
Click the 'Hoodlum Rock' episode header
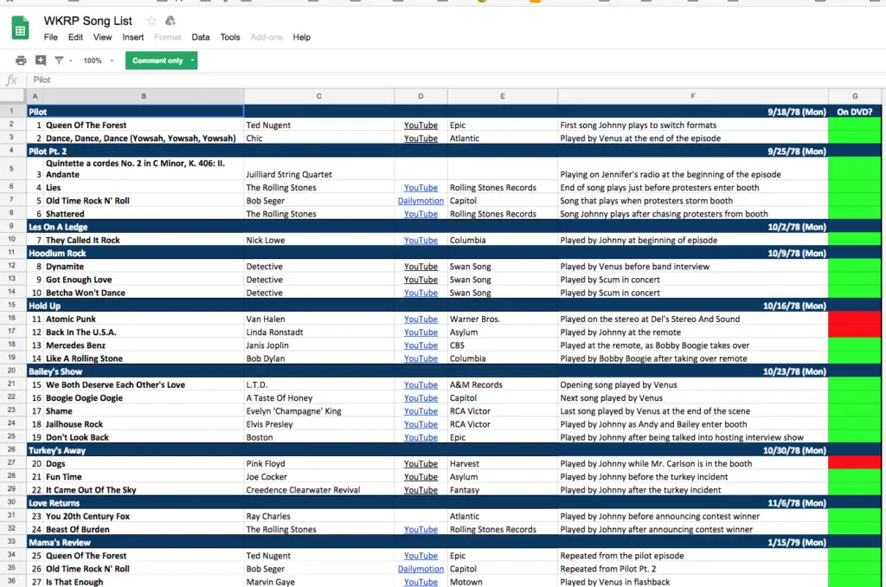[x=57, y=254]
